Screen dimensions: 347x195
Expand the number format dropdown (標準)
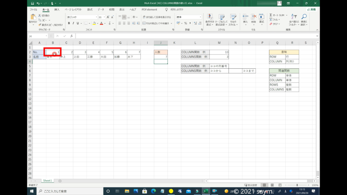(x=201, y=17)
